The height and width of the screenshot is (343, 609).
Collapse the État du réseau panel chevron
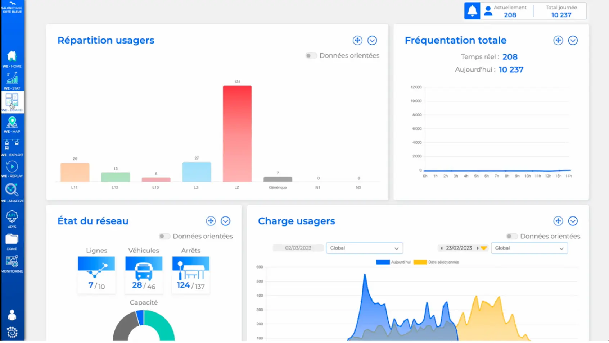[x=226, y=221]
